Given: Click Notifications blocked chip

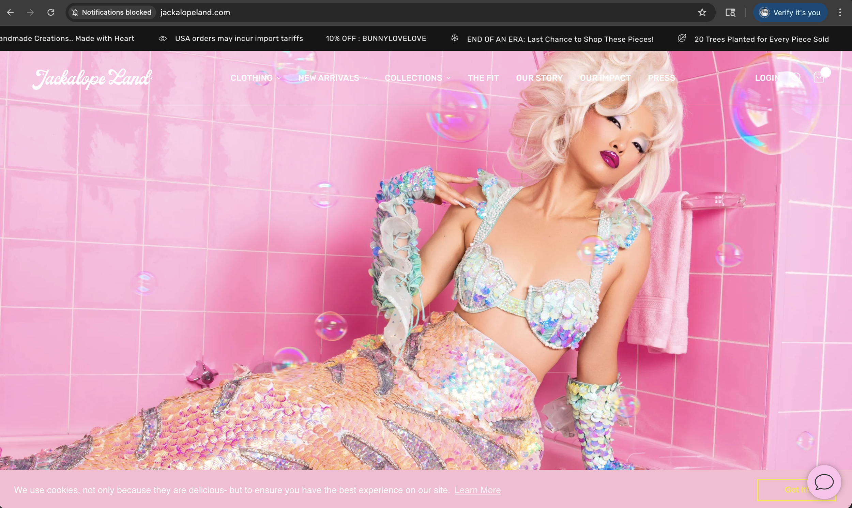Looking at the screenshot, I should pyautogui.click(x=111, y=13).
